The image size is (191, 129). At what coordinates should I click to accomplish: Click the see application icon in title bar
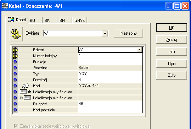click(x=5, y=6)
